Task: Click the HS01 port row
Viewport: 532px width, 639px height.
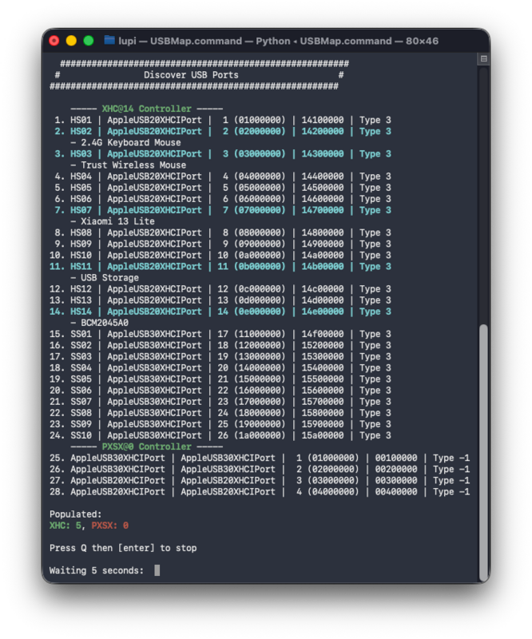Action: [223, 121]
